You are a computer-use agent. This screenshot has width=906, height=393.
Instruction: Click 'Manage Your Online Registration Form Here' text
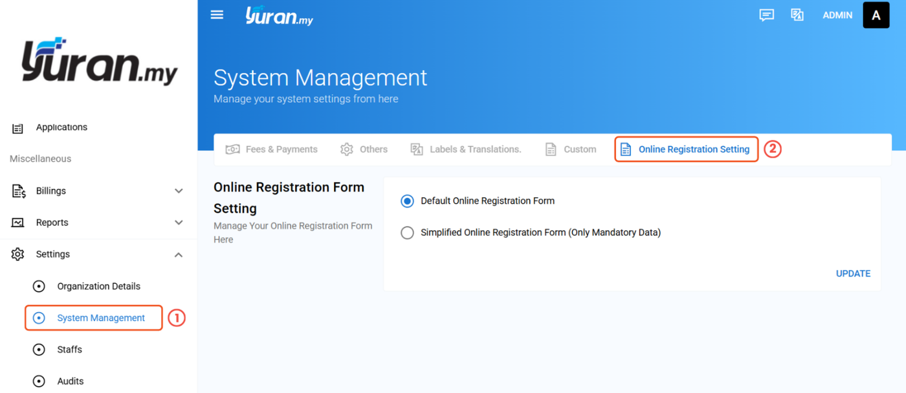tap(293, 233)
